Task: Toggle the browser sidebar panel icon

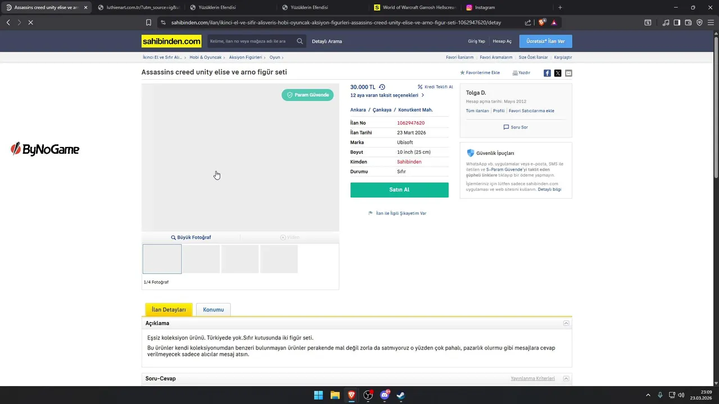Action: coord(677,22)
